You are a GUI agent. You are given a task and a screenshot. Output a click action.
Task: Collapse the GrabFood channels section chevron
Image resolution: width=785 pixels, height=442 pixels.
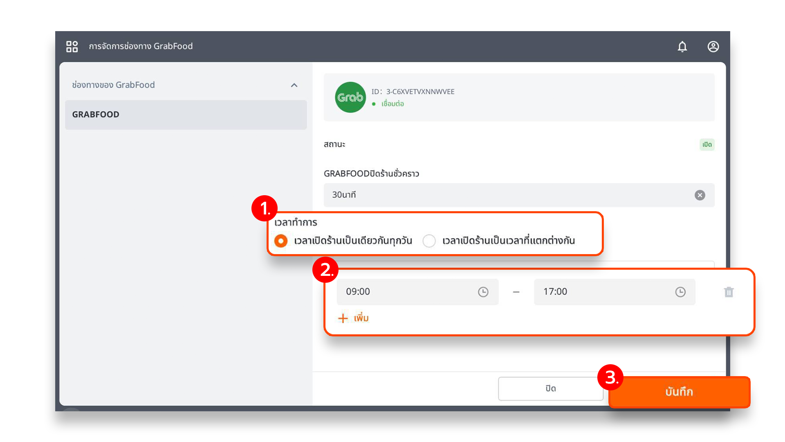(294, 85)
